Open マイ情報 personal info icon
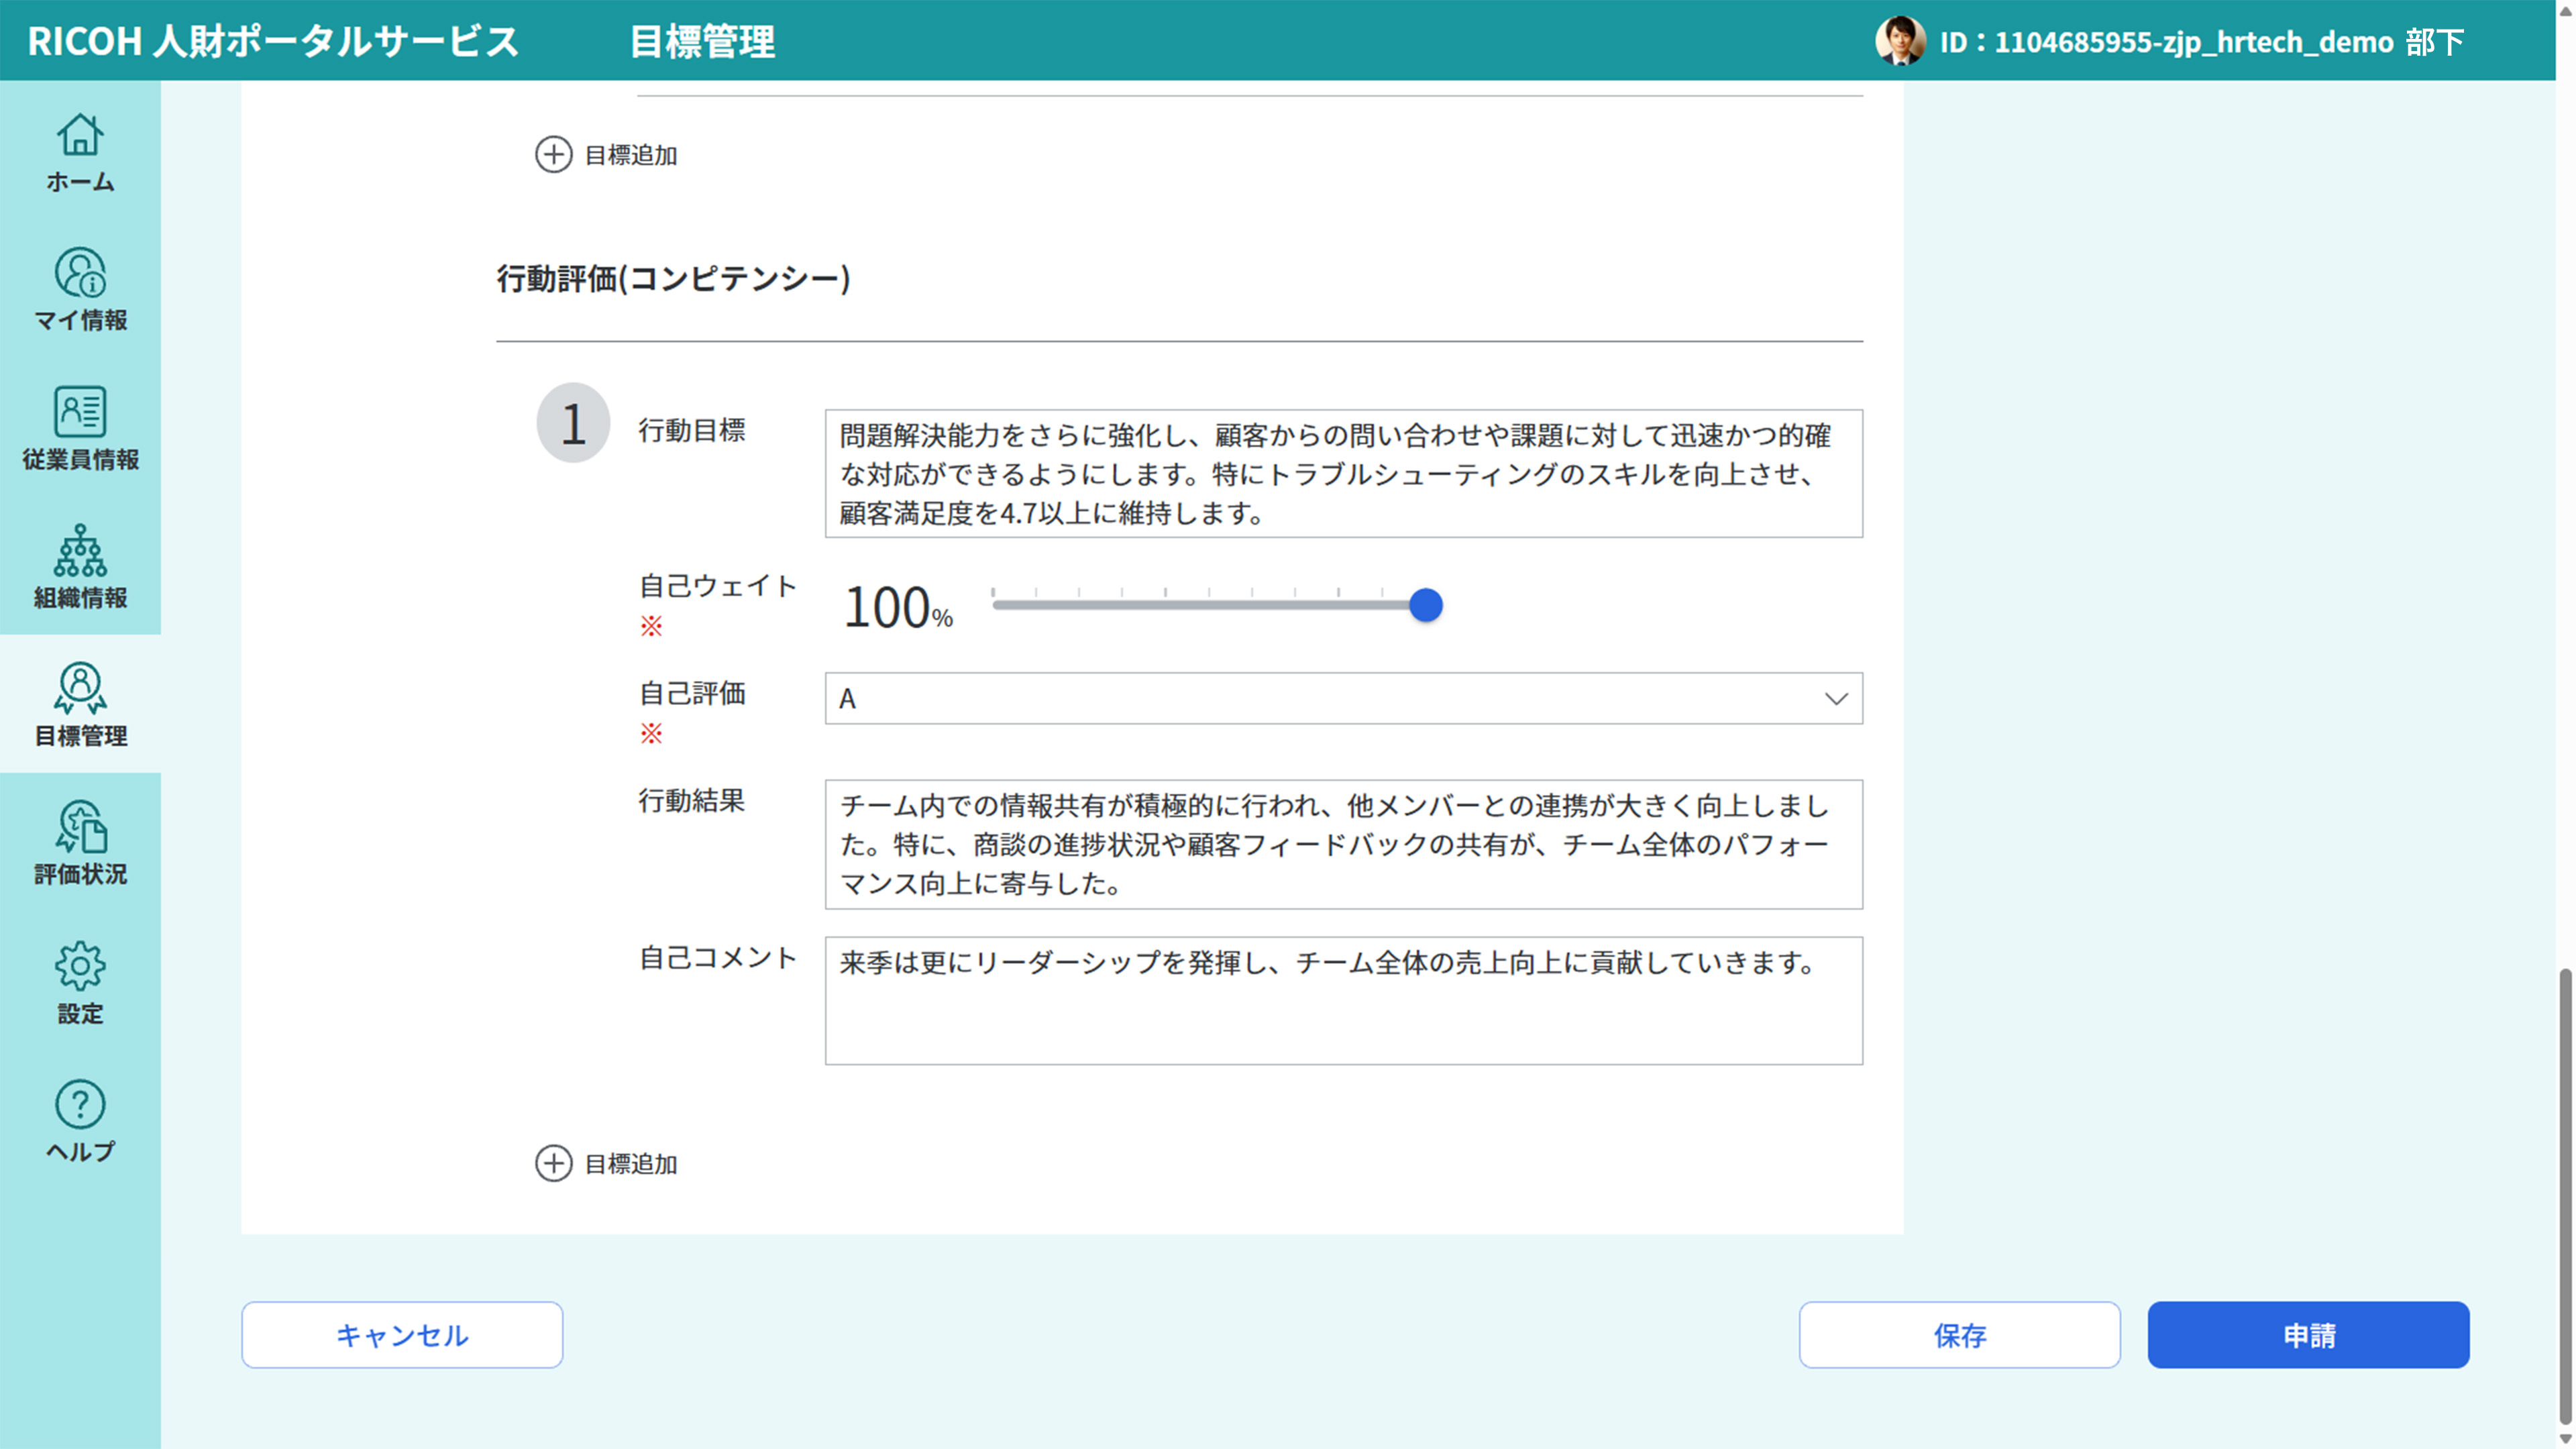The width and height of the screenshot is (2576, 1449). pos(80,273)
